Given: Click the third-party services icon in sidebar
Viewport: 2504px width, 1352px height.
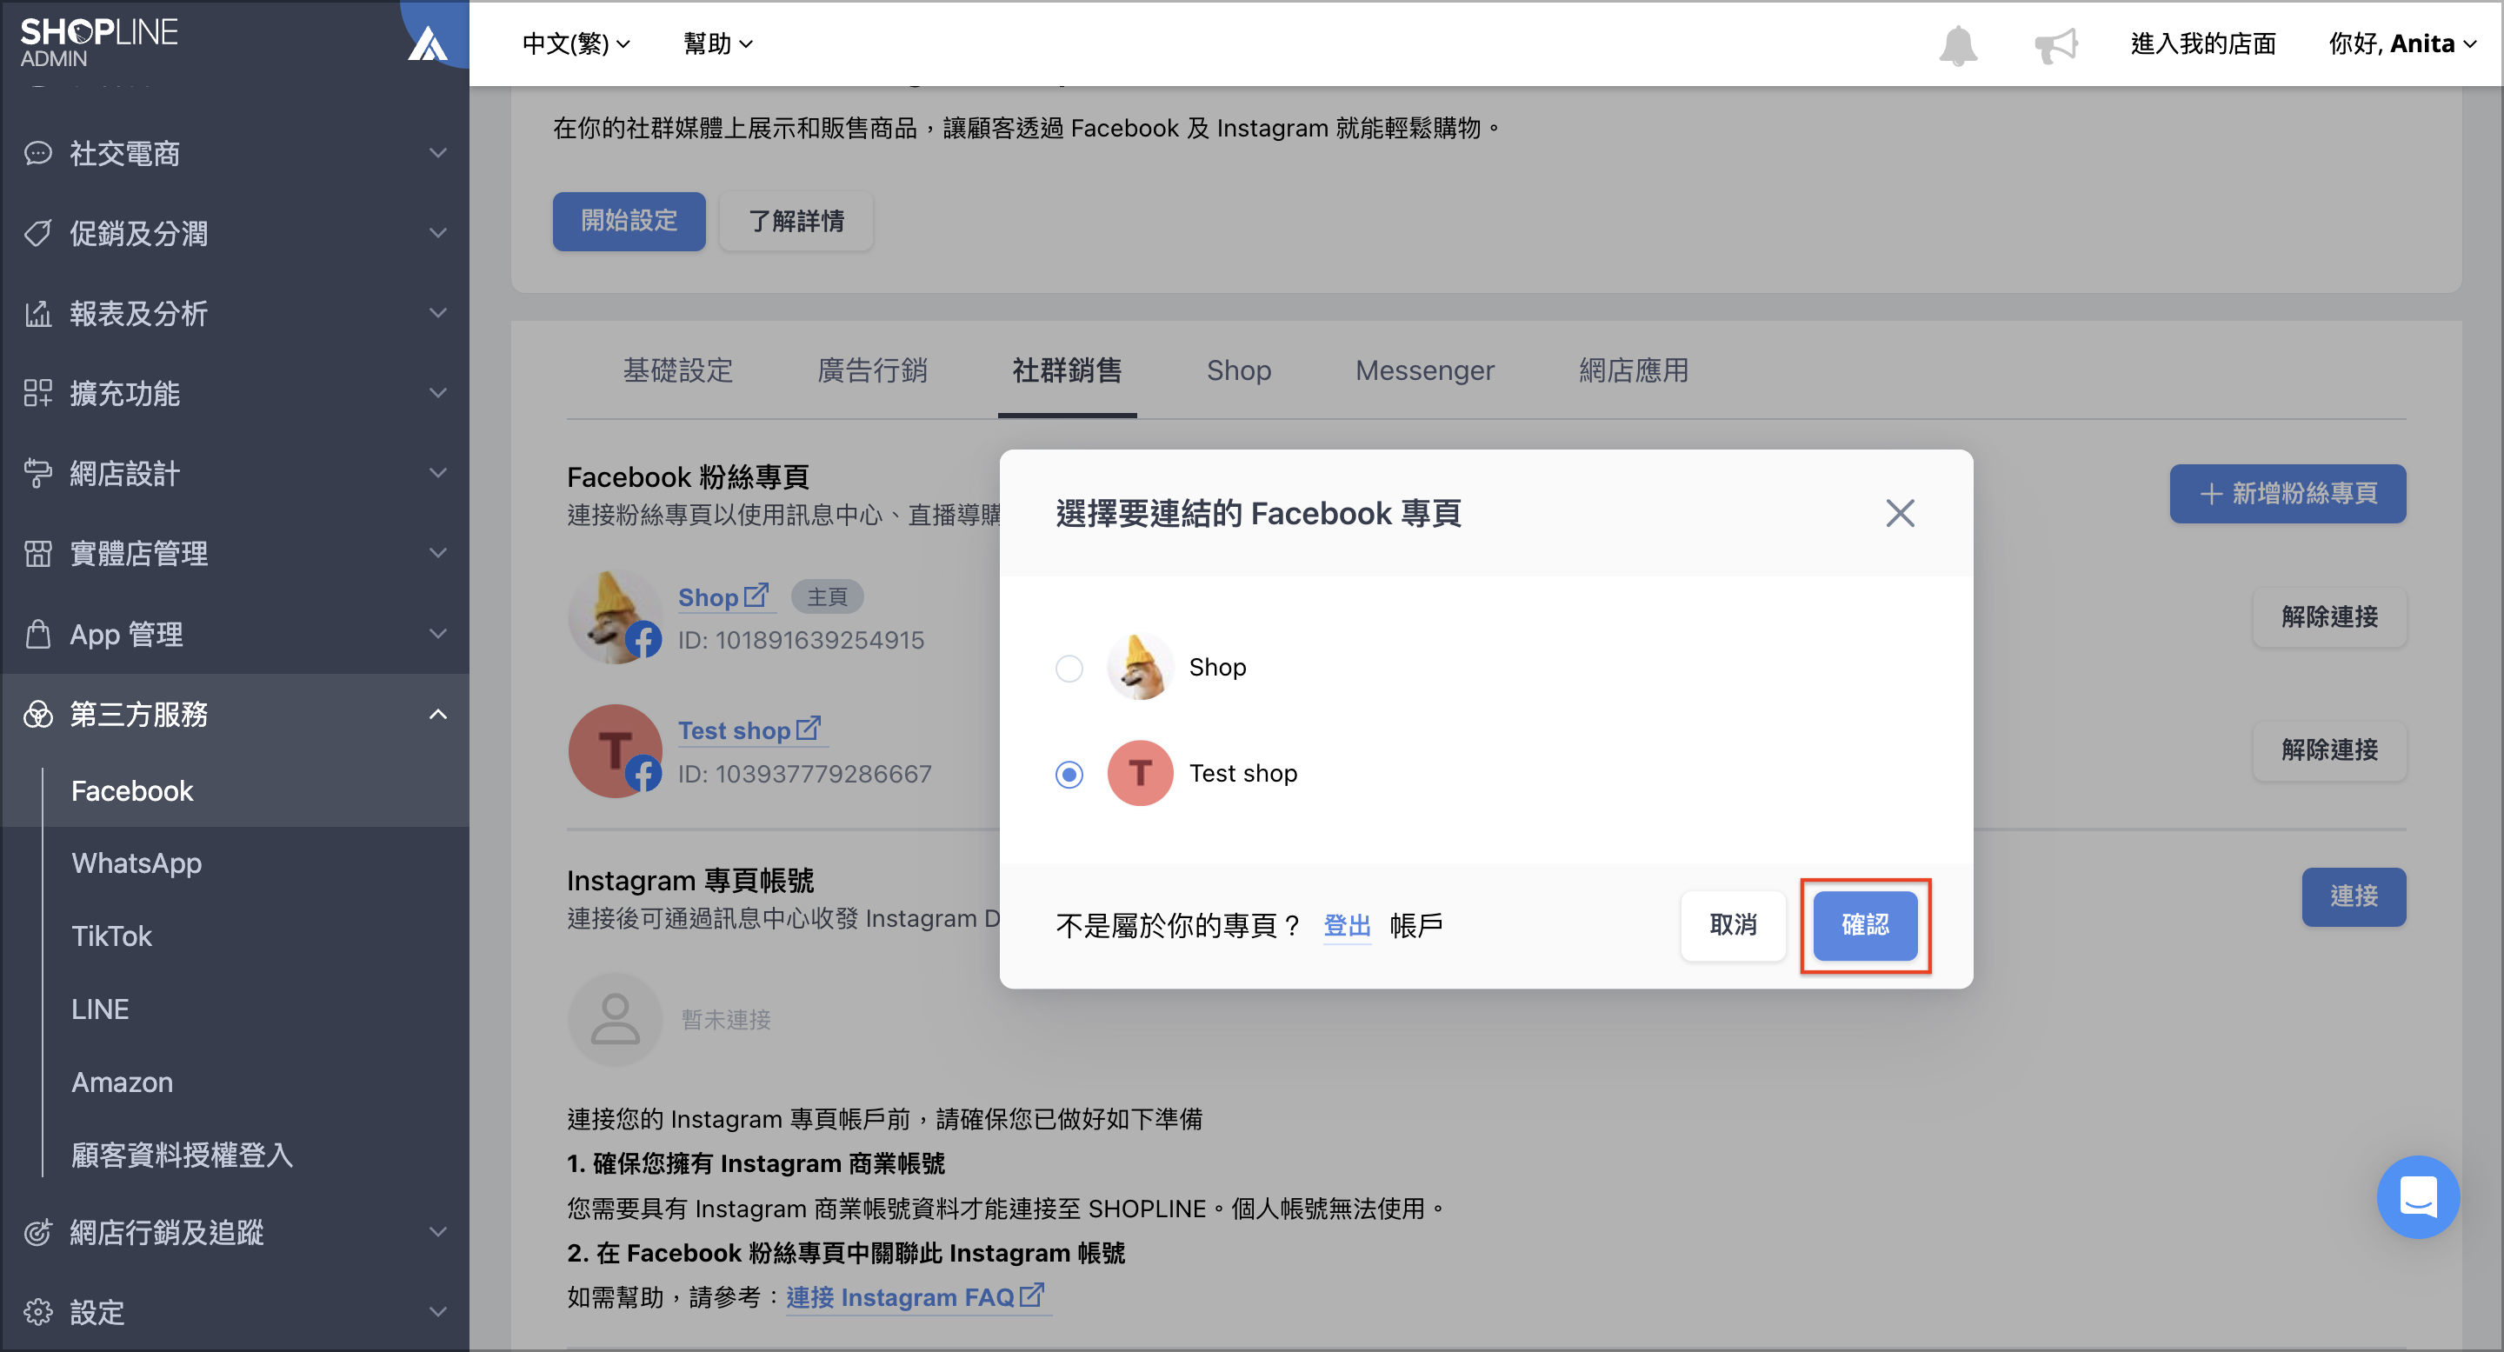Looking at the screenshot, I should [38, 715].
